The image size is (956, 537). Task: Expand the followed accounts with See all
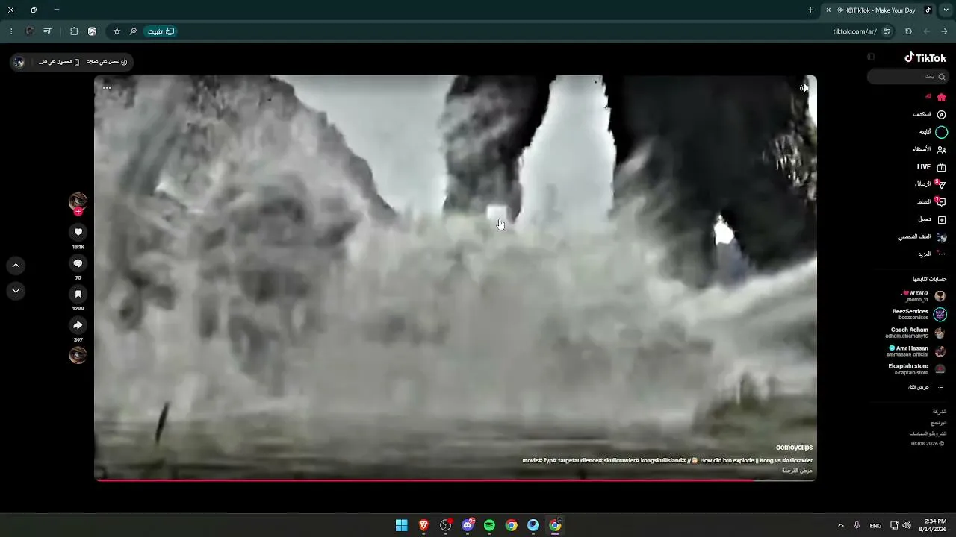pos(926,387)
